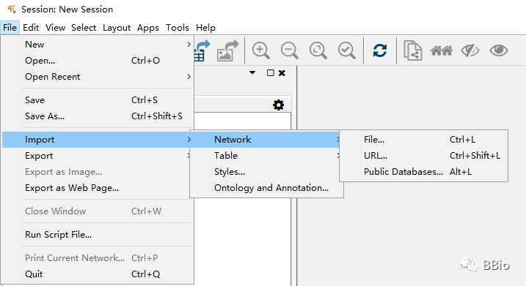This screenshot has height=286, width=526.
Task: Open the View menu
Action: [x=55, y=27]
